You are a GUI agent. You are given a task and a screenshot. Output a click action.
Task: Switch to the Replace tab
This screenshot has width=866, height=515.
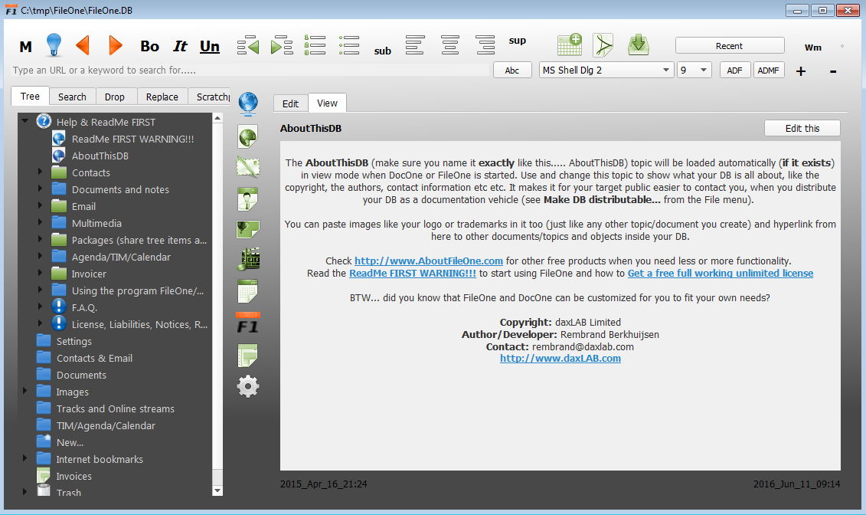click(162, 97)
